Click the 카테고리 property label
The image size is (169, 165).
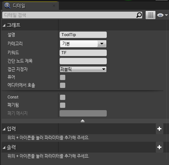pyautogui.click(x=15, y=44)
